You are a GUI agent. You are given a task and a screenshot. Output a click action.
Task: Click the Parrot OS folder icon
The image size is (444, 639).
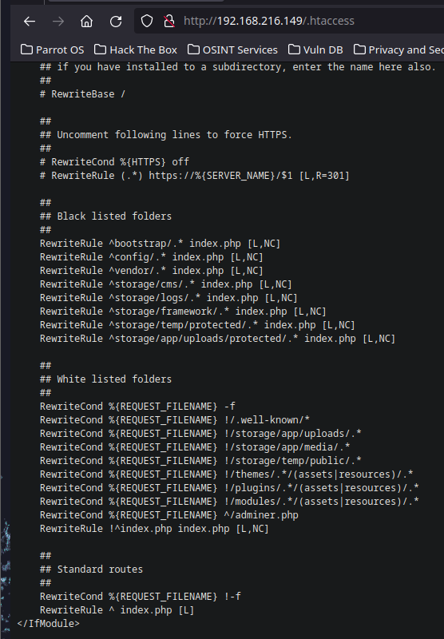coord(26,50)
